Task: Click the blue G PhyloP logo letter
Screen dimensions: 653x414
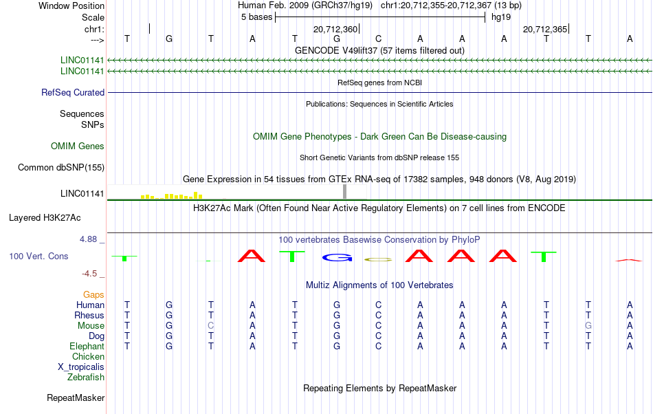Action: pos(337,258)
